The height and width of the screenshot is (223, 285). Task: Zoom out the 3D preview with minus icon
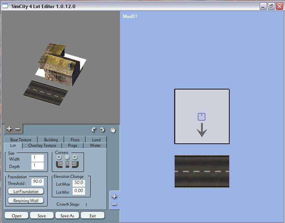click(17, 129)
